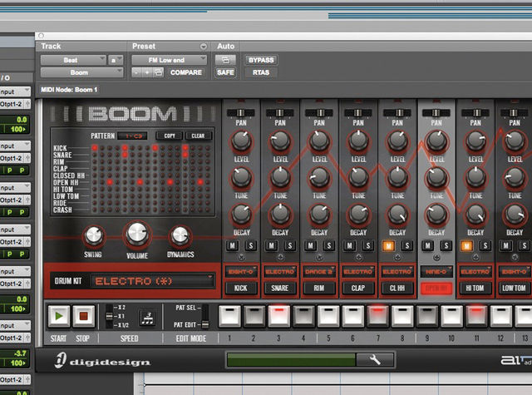Open the Snare ELECTRO sound selector

click(x=280, y=271)
